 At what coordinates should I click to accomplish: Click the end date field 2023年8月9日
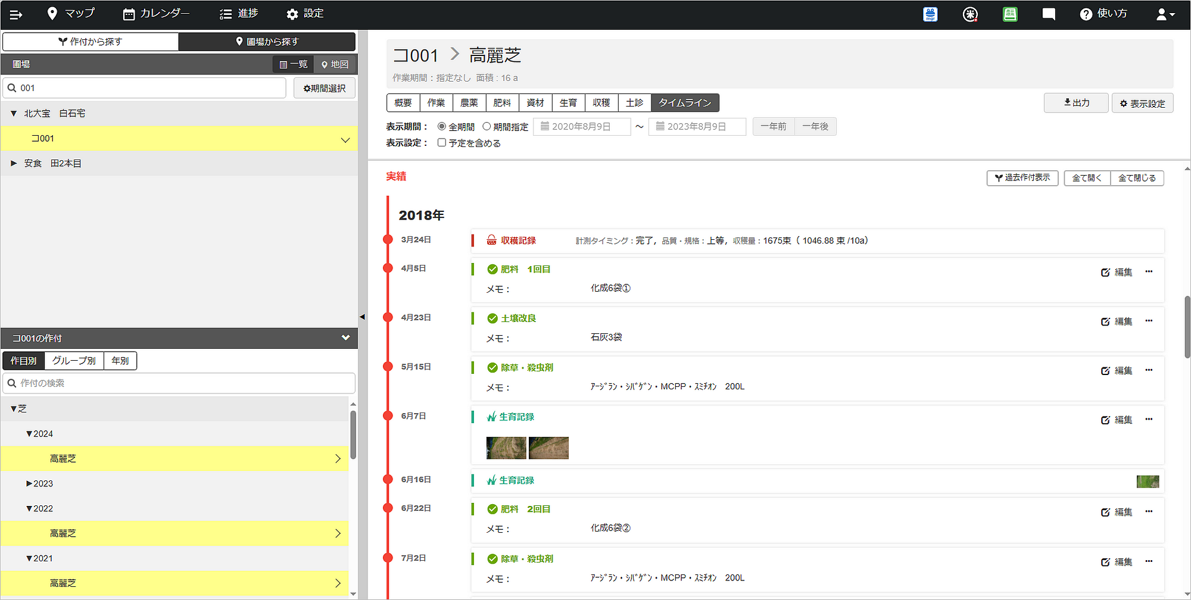pyautogui.click(x=697, y=127)
